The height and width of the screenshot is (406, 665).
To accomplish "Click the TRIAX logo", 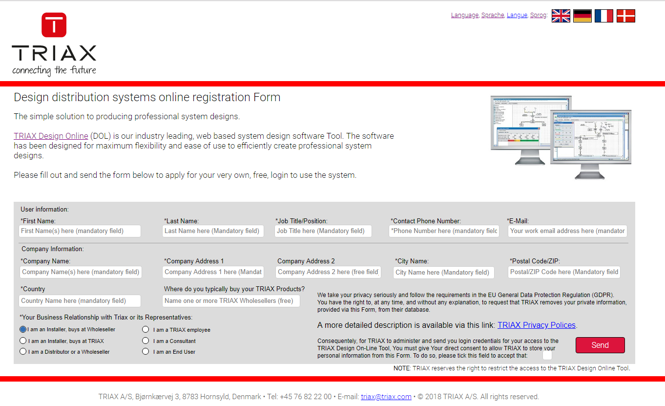I will tap(54, 44).
